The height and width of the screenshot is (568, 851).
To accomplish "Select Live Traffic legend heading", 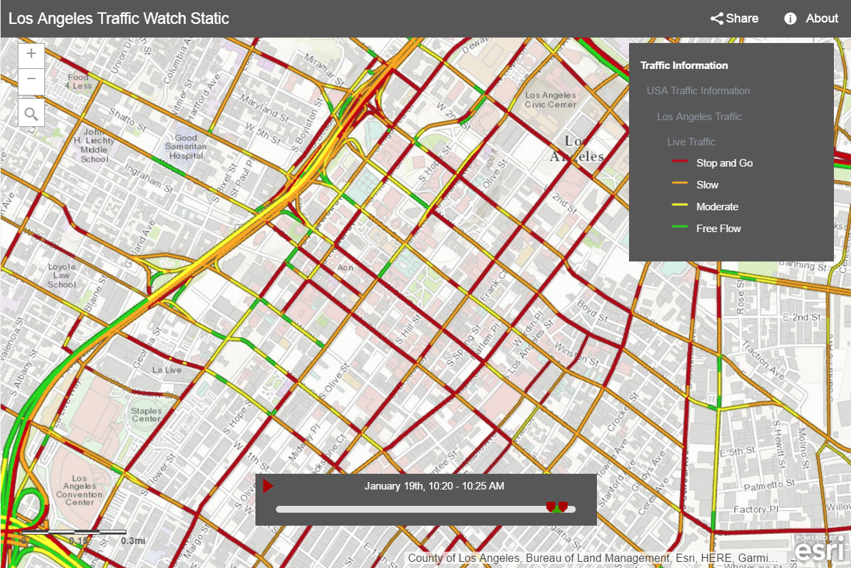I will [x=691, y=142].
